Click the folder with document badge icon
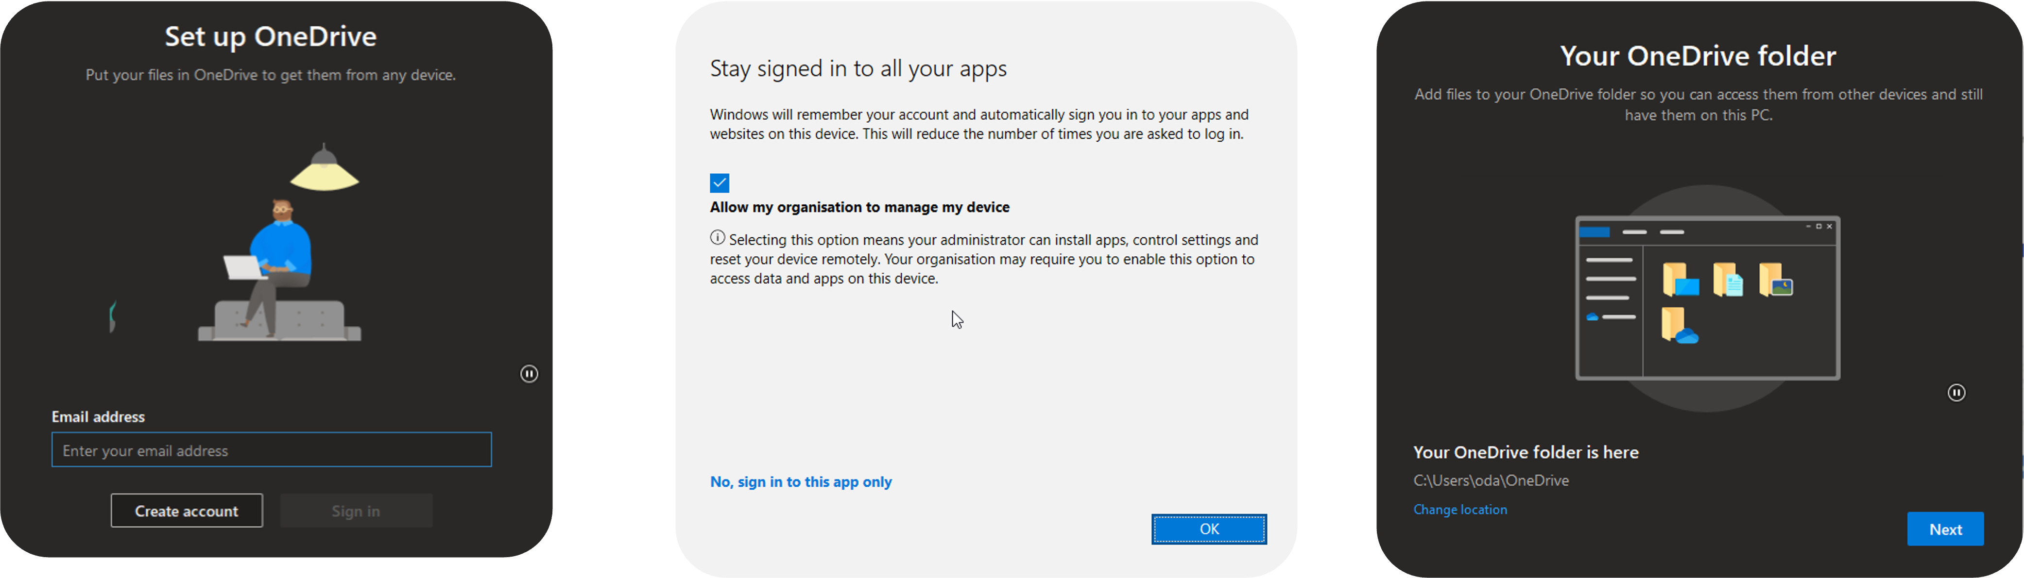 click(1727, 281)
